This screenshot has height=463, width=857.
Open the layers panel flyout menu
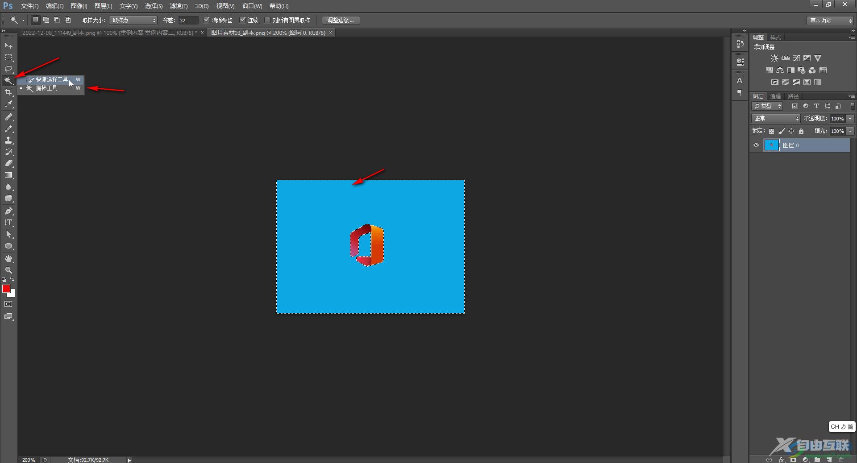[x=851, y=96]
